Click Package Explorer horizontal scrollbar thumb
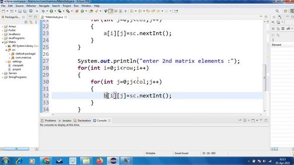The height and width of the screenshot is (165, 294). tap(17, 148)
